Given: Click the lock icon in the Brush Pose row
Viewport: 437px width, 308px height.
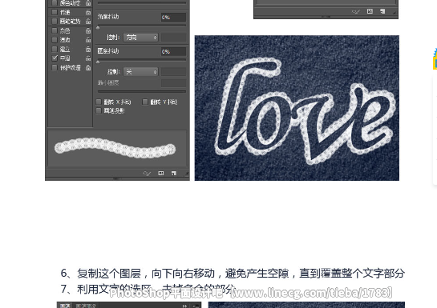Looking at the screenshot, I should point(88,21).
